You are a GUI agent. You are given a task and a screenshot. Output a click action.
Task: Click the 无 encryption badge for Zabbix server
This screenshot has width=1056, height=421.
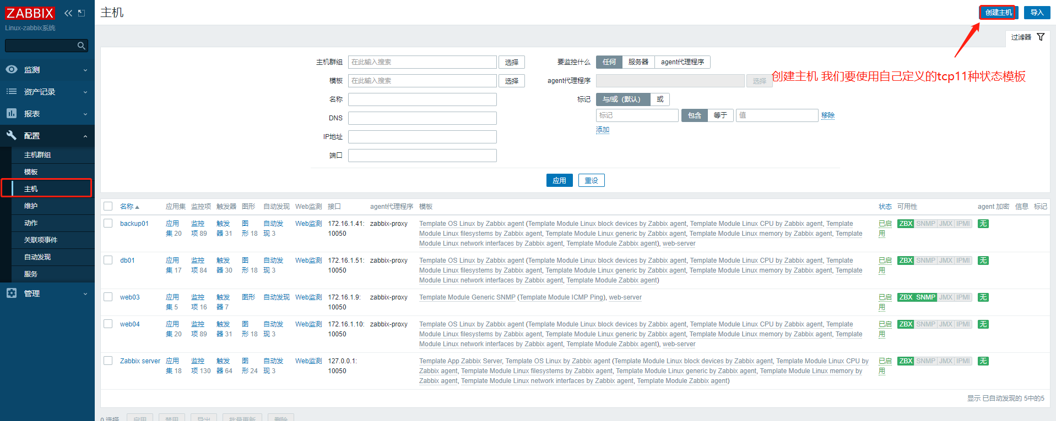(983, 361)
